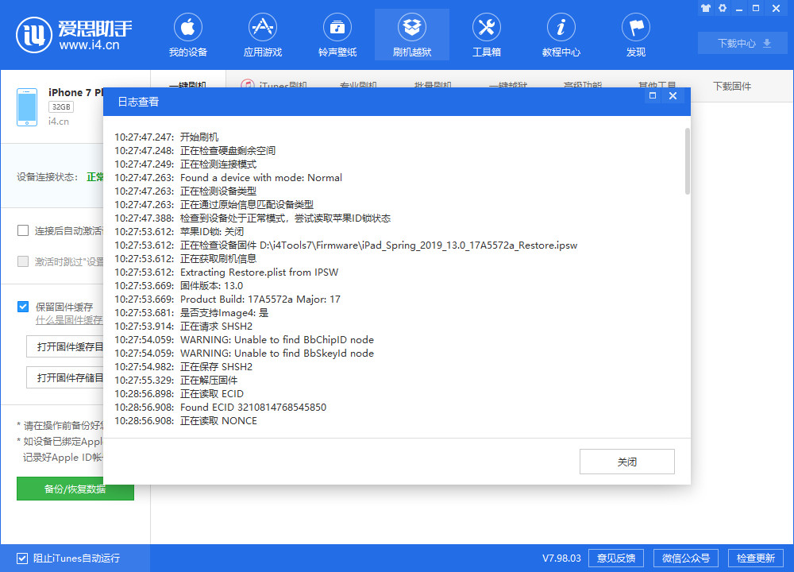The image size is (794, 572).
Task: Maximize the main 爱思助手 window
Action: (756, 8)
